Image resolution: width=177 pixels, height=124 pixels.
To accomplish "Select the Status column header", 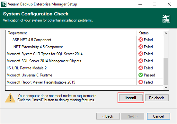I will 150,33.
